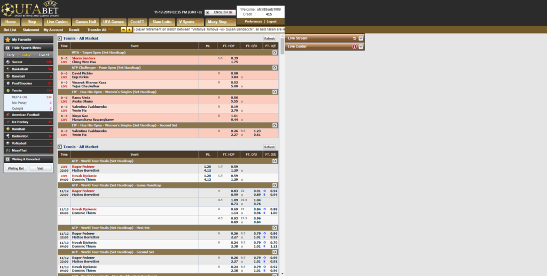Open the Muay Step menu tab

220,22
